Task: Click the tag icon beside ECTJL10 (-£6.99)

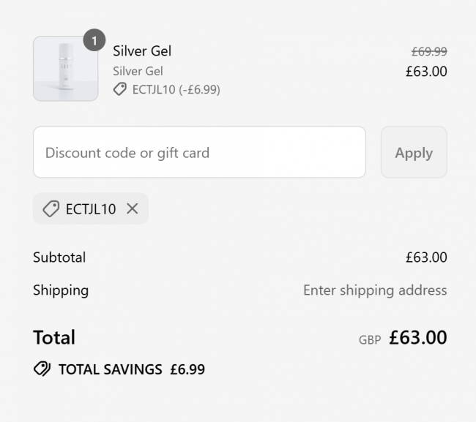Action: pos(120,89)
